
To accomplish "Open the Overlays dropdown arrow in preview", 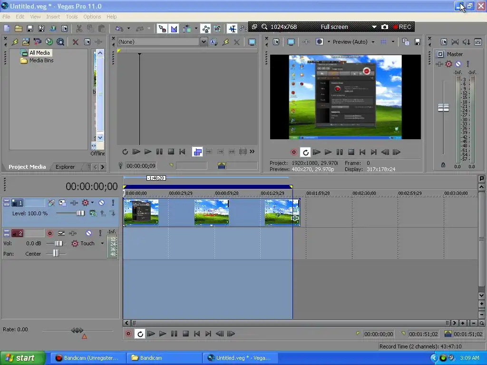I will 392,42.
